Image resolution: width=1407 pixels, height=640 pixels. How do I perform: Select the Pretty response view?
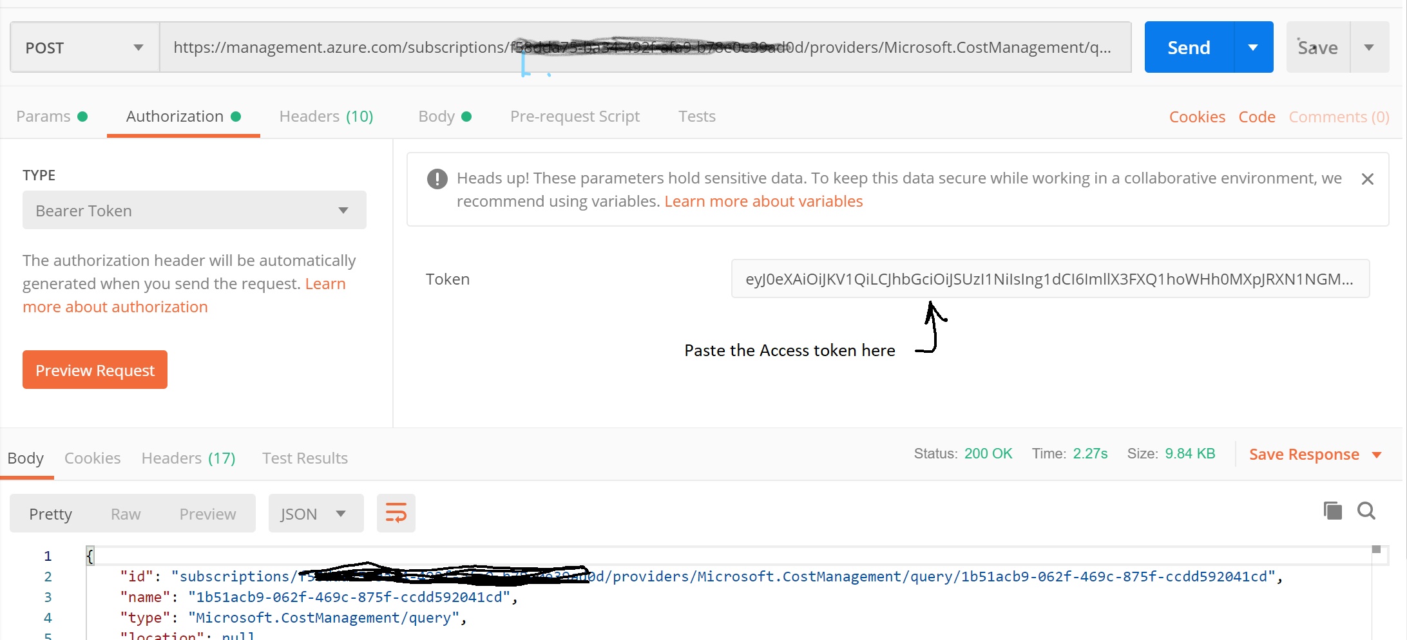pos(50,514)
